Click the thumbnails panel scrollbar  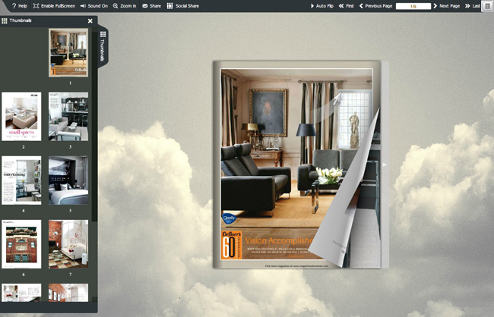pos(94,126)
